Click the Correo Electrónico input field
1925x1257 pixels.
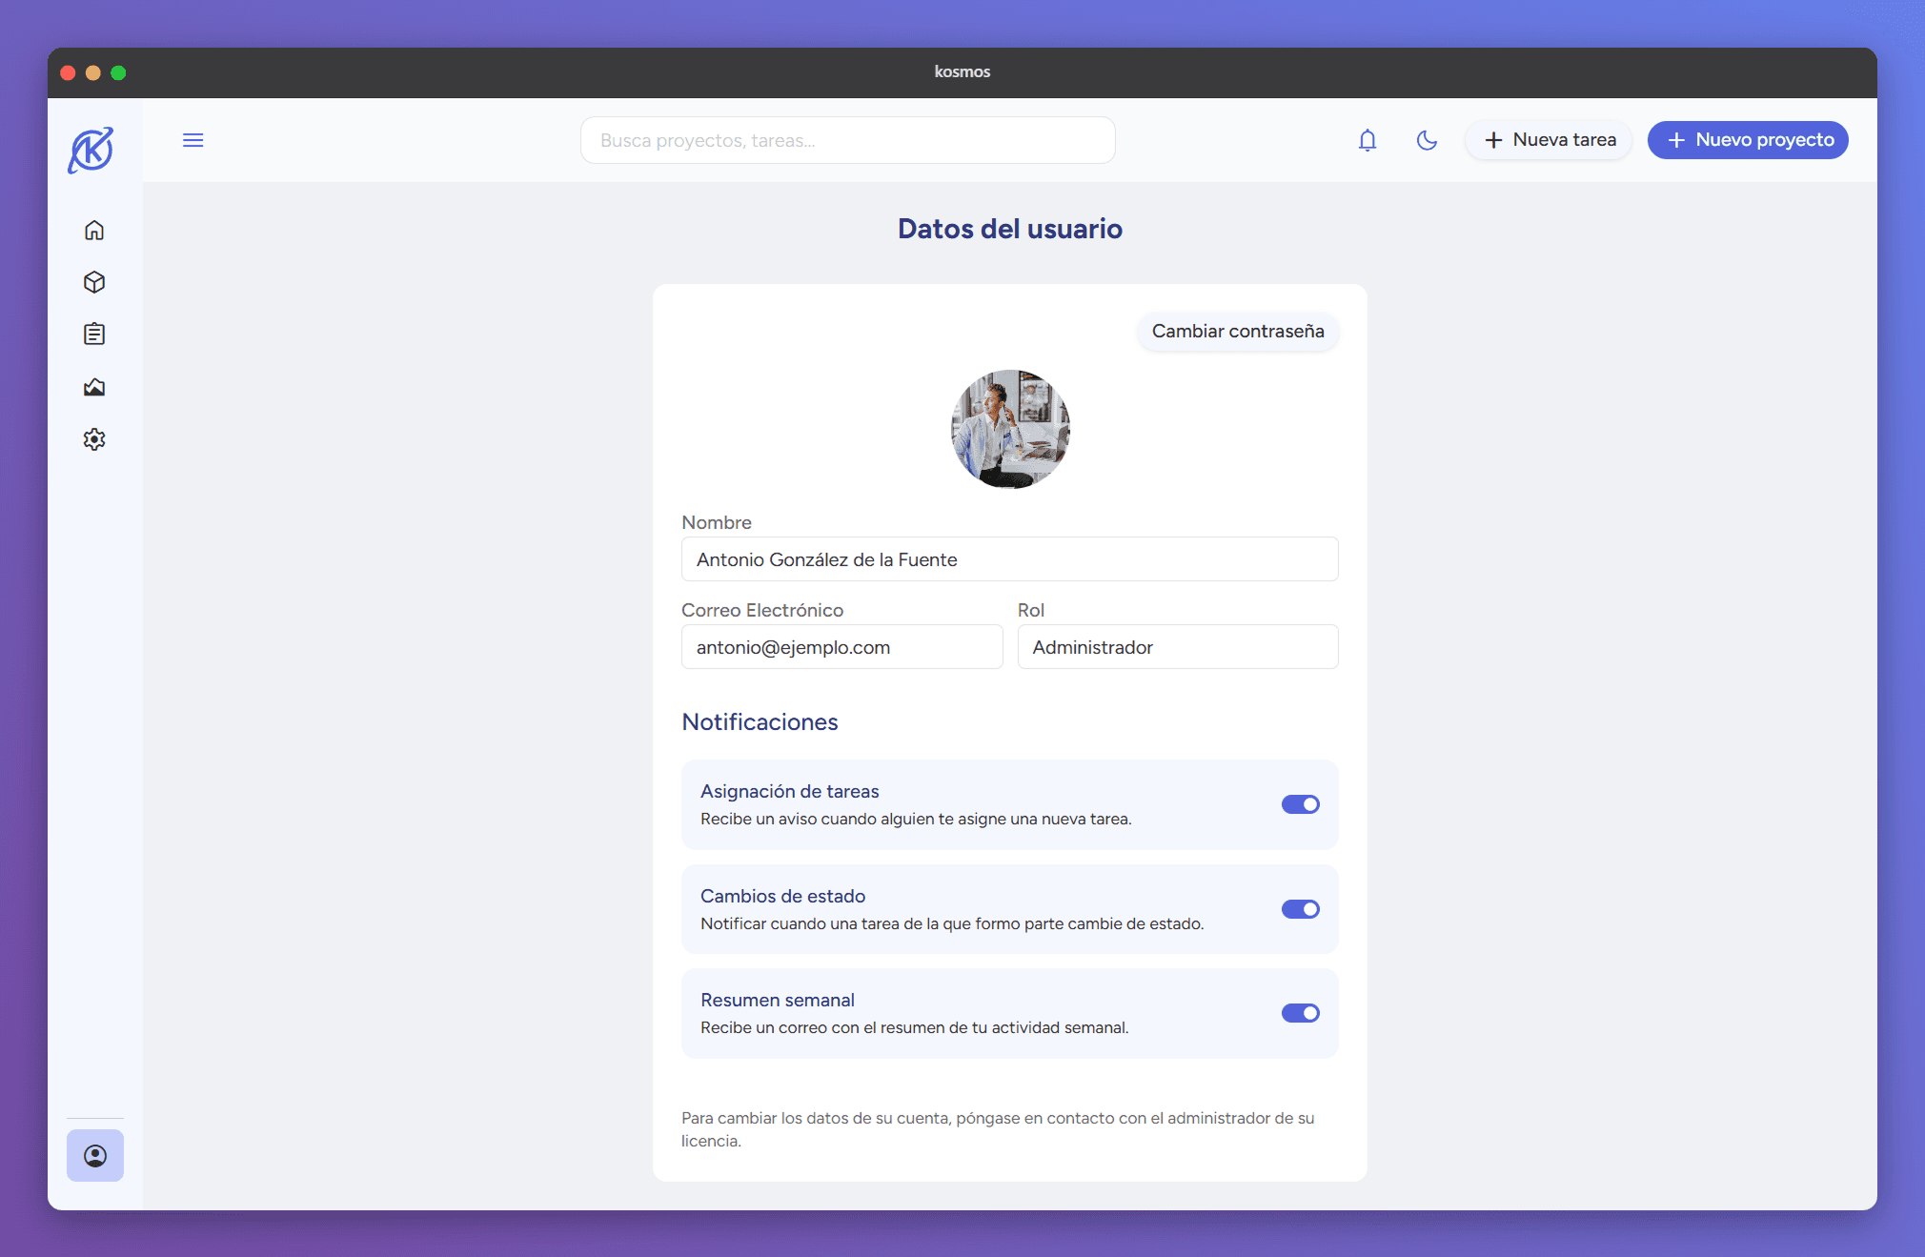tap(841, 647)
